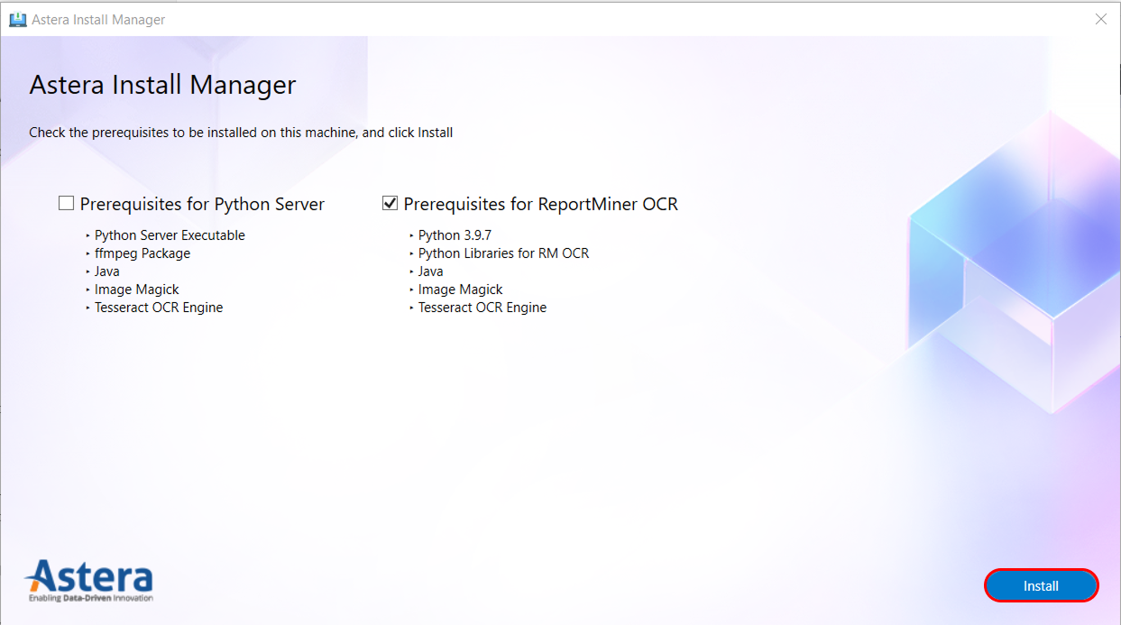Click the Install button

[1041, 585]
